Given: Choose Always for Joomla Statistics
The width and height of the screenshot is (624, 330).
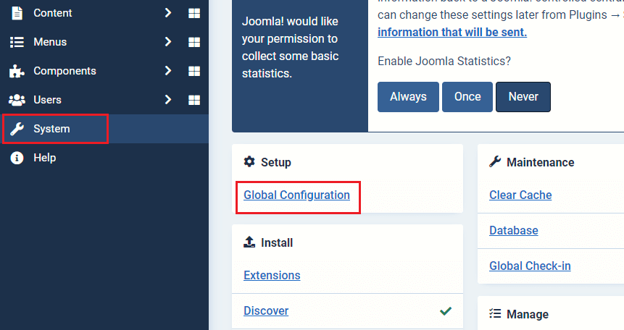Looking at the screenshot, I should [408, 97].
